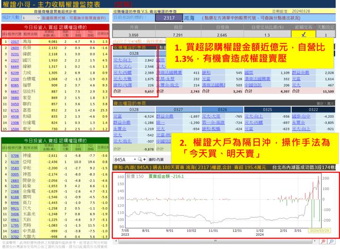Image resolution: width=340 pixels, height=249 pixels.
Task: Toggle the 鉅額交易 checkmark cell
Action: [x=303, y=34]
